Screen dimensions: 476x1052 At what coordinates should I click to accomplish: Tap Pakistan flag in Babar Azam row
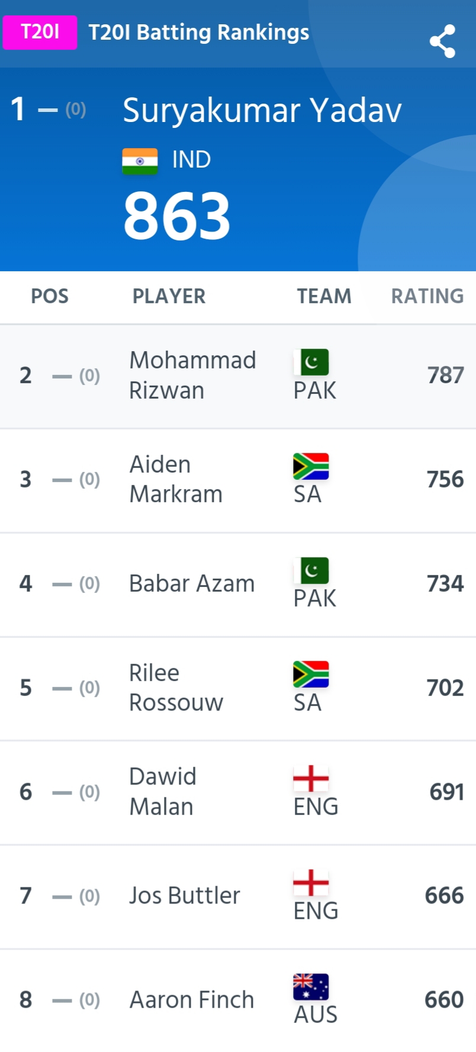click(311, 570)
